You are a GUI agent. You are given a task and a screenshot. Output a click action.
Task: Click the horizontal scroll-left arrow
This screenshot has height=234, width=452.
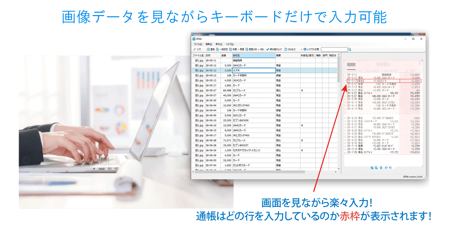pos(193,172)
